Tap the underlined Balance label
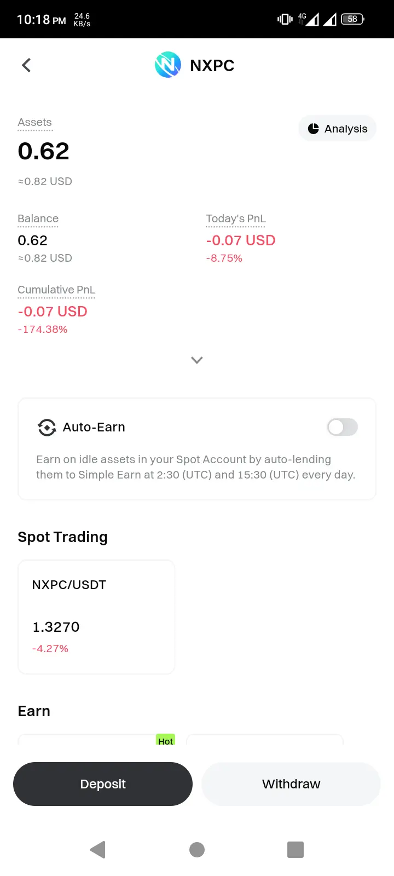 click(x=38, y=218)
